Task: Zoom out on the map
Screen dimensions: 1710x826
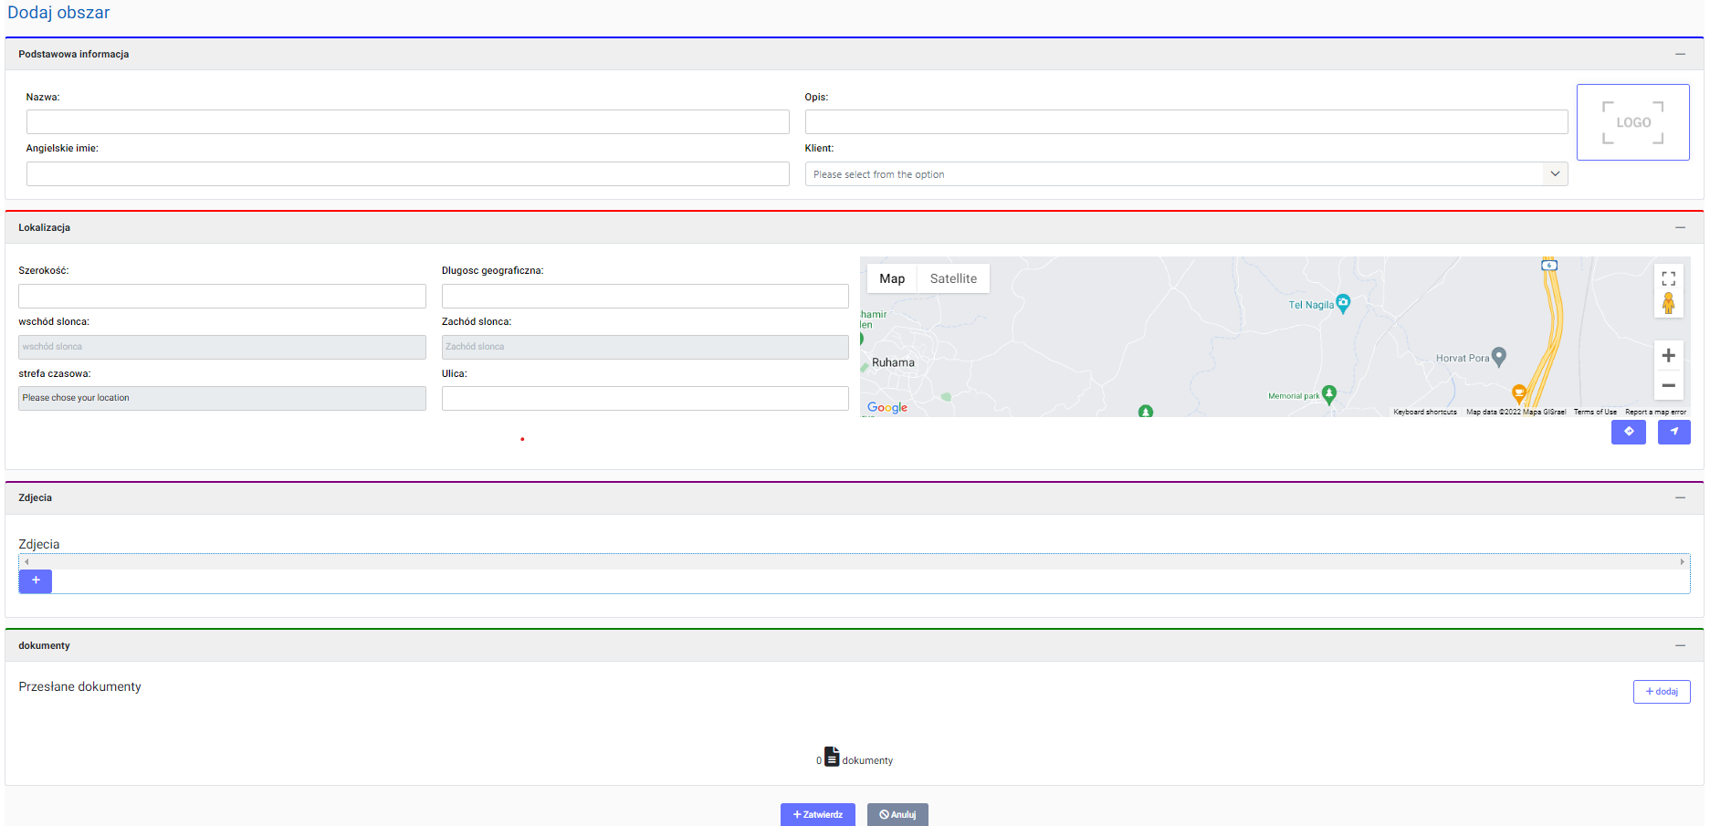Action: [x=1668, y=385]
